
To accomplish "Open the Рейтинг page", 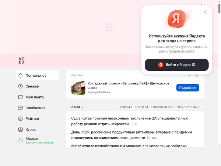I will point(38,119).
